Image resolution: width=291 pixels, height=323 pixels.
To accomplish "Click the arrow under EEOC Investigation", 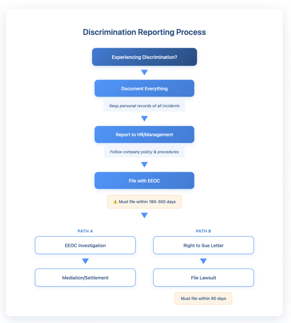I will point(85,261).
